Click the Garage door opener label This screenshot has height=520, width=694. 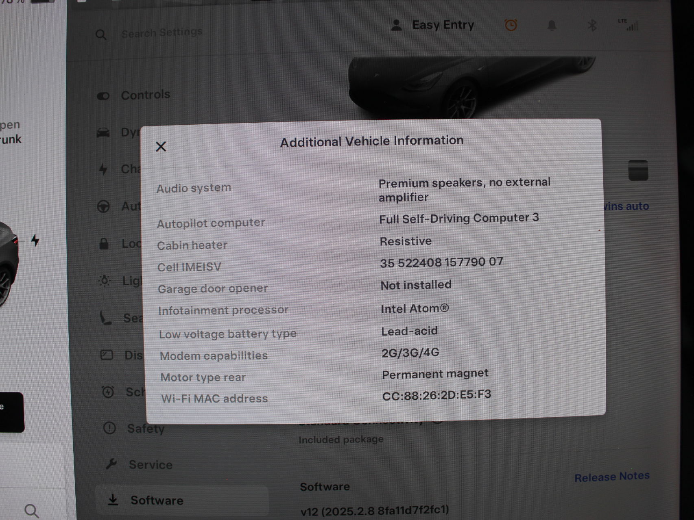[213, 288]
